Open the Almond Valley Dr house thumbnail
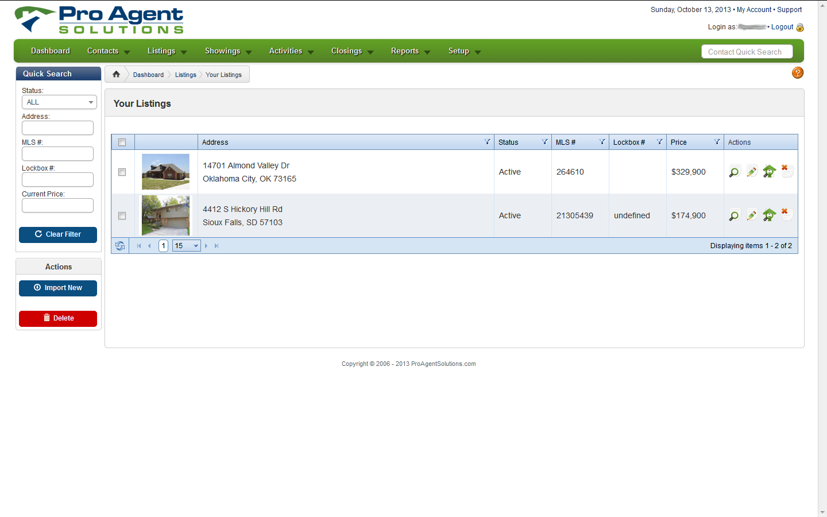Viewport: 827px width, 517px height. tap(165, 171)
